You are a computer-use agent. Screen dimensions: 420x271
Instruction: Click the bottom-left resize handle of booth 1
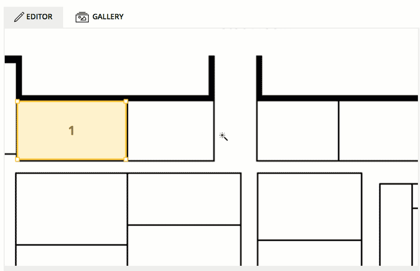[x=17, y=159]
